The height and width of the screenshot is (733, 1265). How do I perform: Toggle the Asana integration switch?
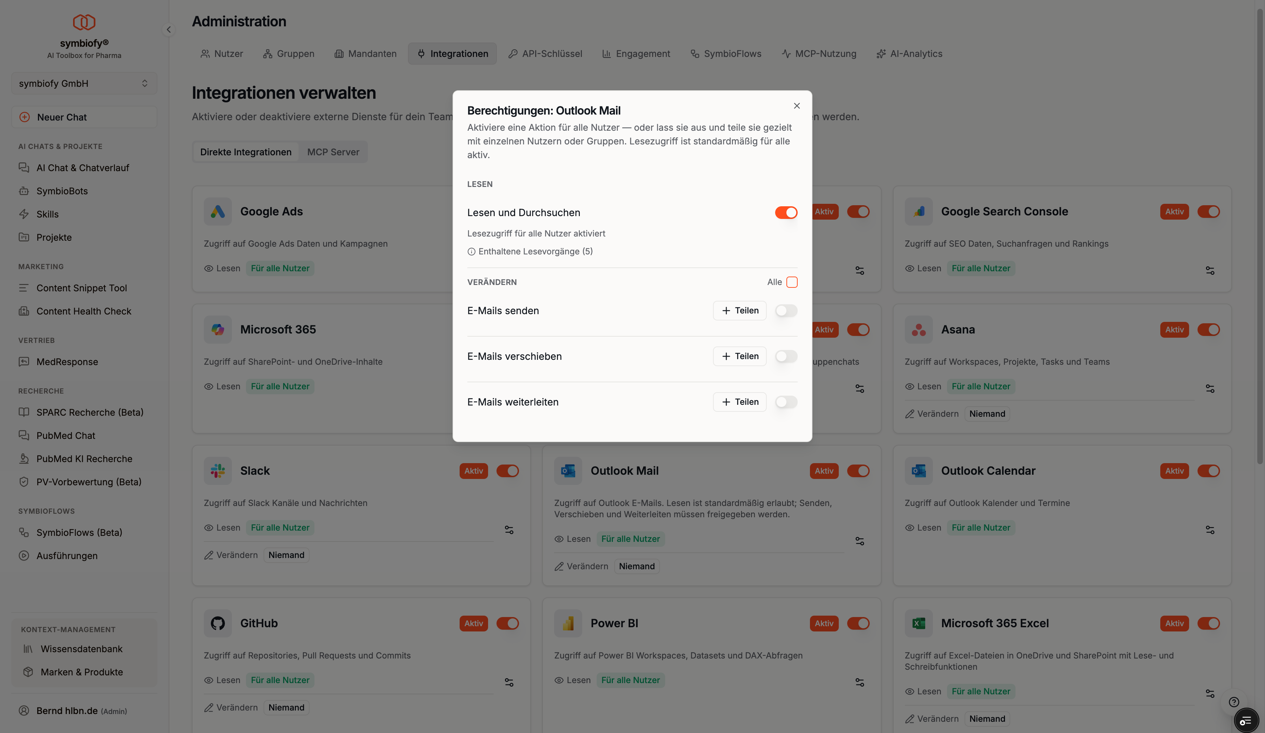click(1208, 329)
